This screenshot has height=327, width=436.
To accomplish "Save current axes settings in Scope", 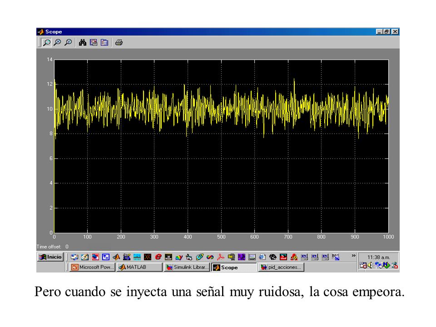I will pyautogui.click(x=94, y=43).
